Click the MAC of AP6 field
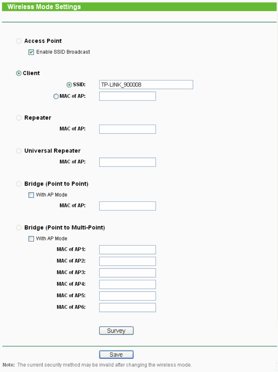The width and height of the screenshot is (278, 372). click(x=127, y=307)
